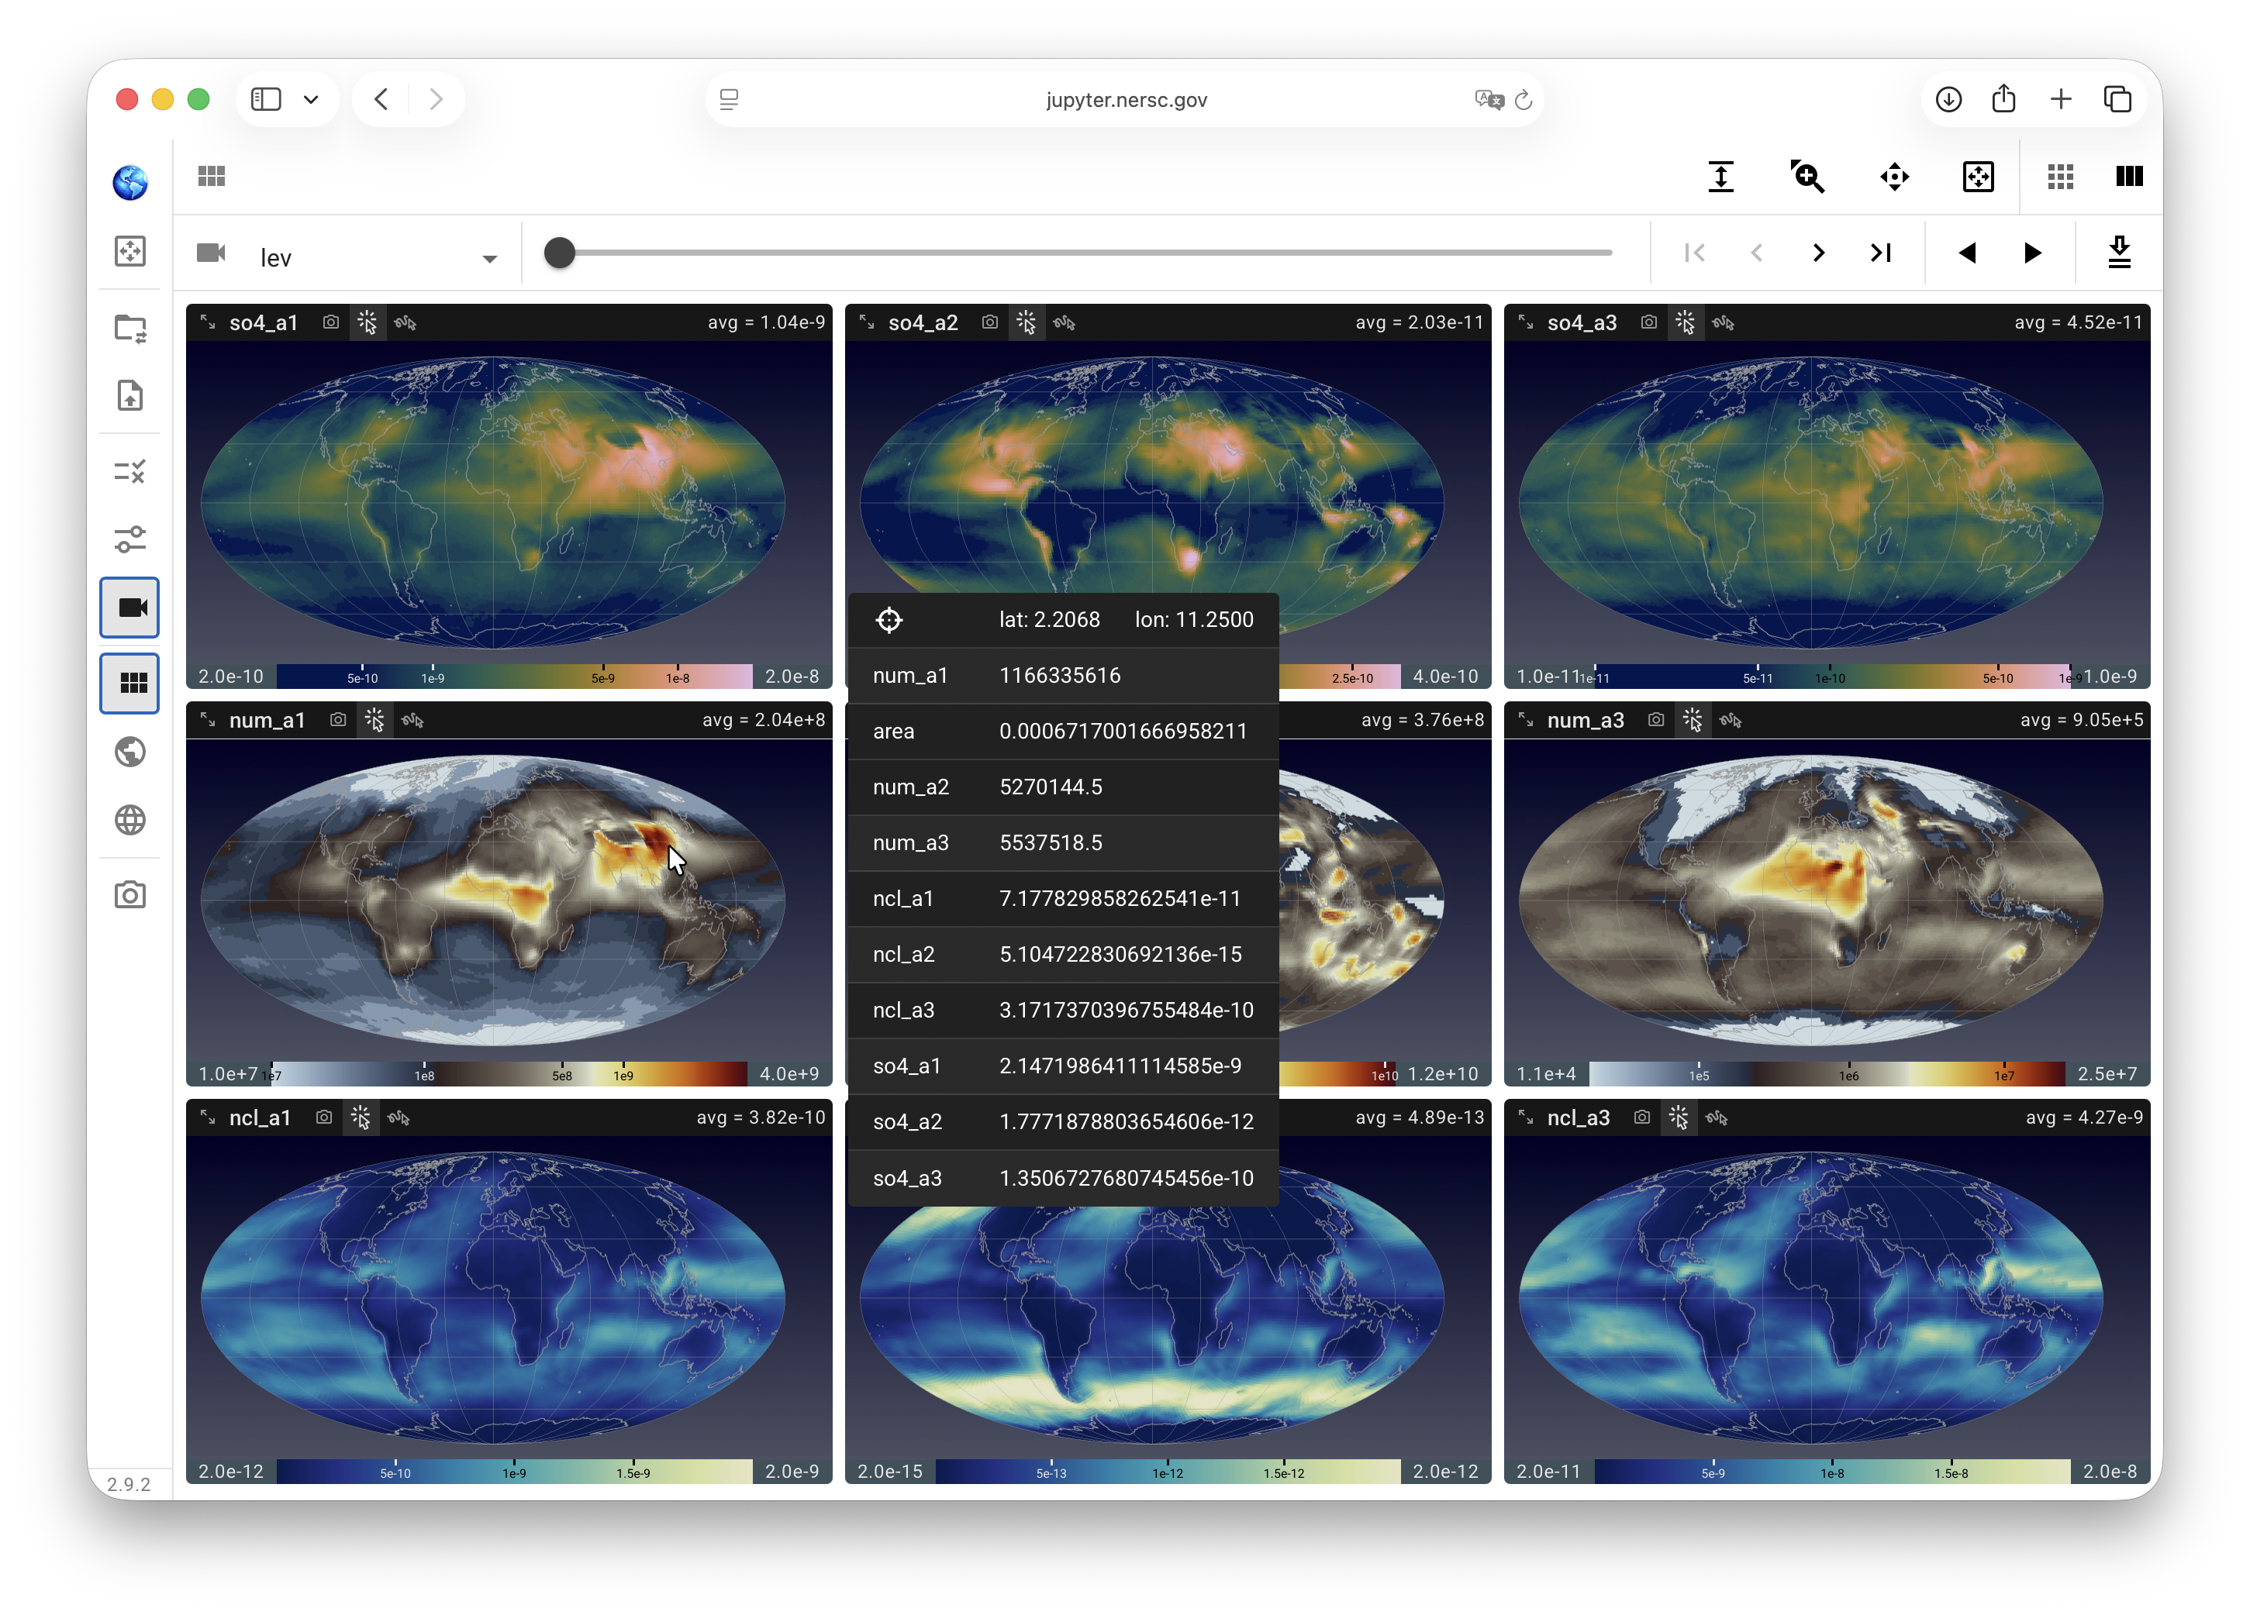Image resolution: width=2250 pixels, height=1615 pixels.
Task: Reload the page from the address bar
Action: click(x=1523, y=99)
